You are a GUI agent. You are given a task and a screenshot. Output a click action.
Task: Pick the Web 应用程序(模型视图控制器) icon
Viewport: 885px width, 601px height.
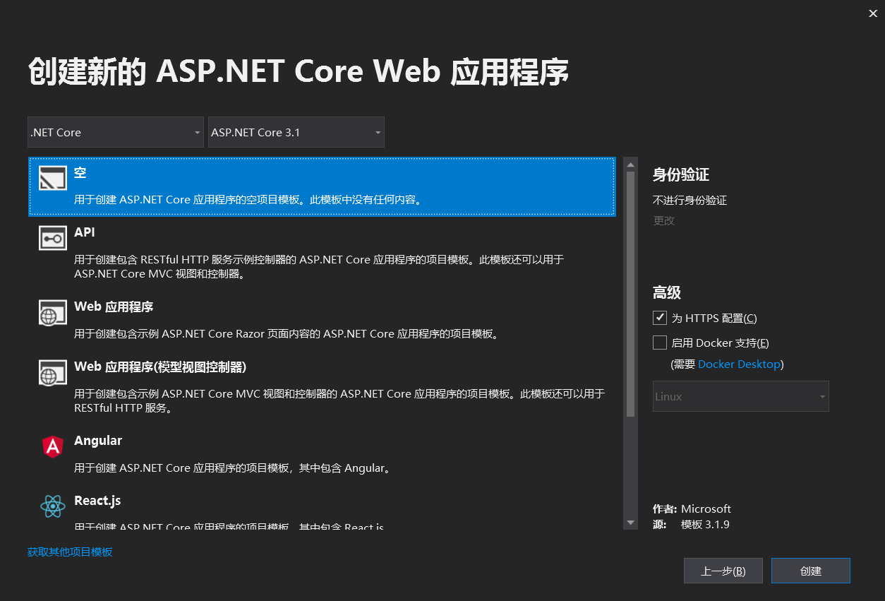53,372
